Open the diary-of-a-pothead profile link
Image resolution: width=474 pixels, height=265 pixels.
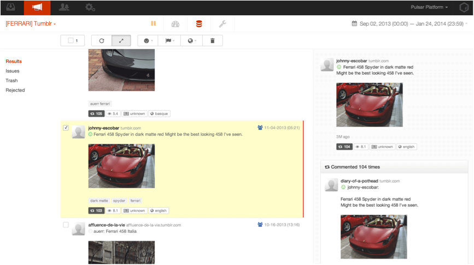click(358, 180)
